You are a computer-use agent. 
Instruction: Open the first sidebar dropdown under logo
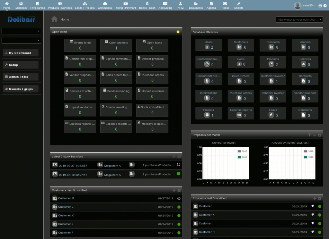[21, 31]
